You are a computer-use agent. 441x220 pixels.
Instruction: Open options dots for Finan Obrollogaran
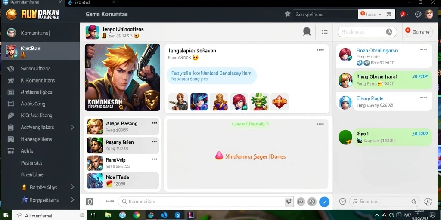(x=424, y=50)
